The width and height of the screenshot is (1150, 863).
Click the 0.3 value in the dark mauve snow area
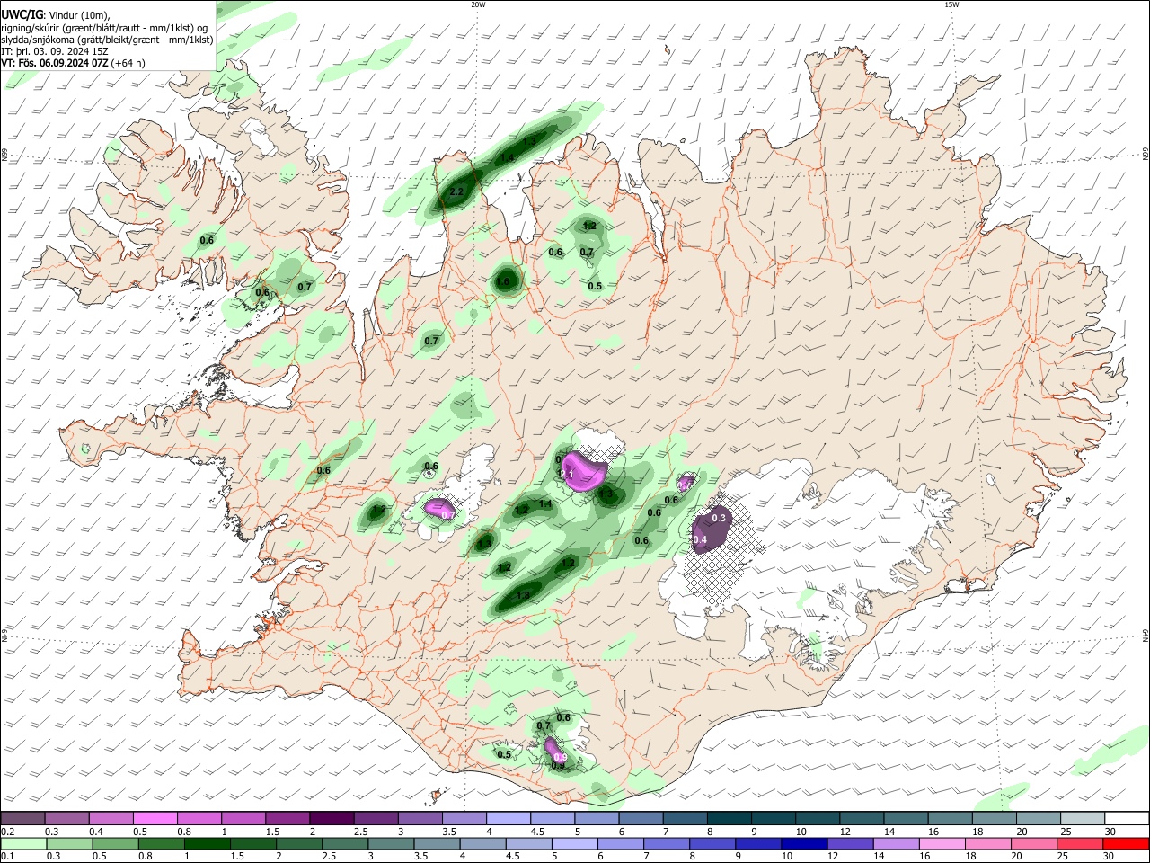pyautogui.click(x=719, y=518)
